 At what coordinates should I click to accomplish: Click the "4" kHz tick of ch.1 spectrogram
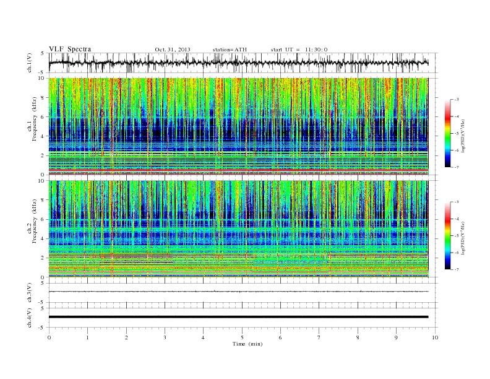coord(43,136)
